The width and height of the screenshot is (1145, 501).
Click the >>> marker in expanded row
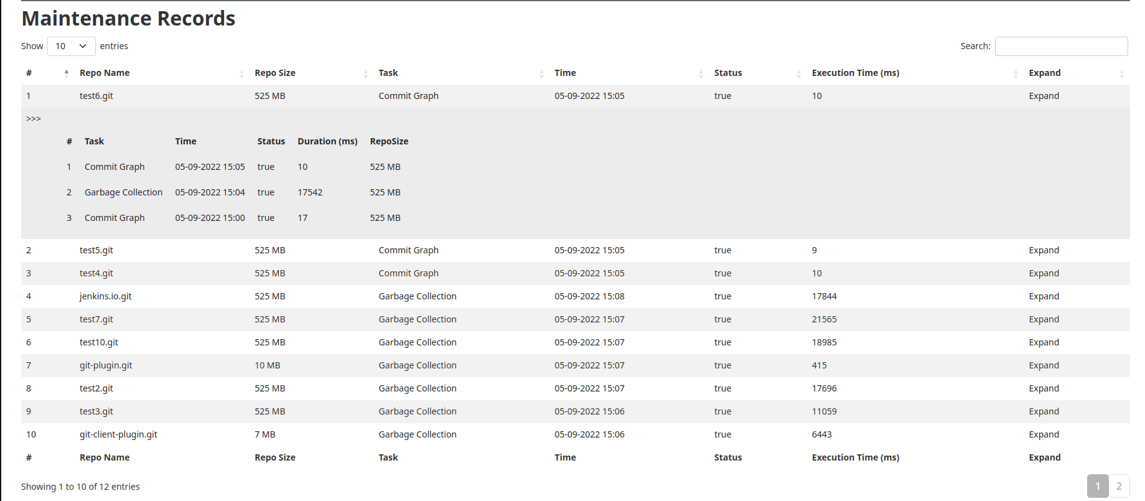34,119
